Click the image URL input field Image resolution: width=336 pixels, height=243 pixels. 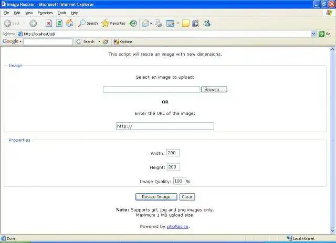point(165,126)
